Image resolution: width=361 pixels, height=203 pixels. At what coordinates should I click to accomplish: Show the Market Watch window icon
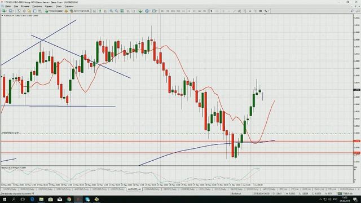tap(19, 11)
